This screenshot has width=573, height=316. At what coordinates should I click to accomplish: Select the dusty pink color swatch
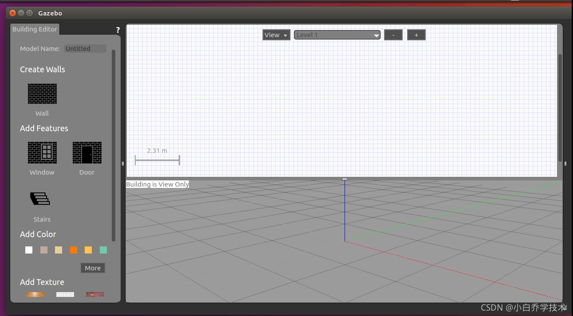coord(44,250)
